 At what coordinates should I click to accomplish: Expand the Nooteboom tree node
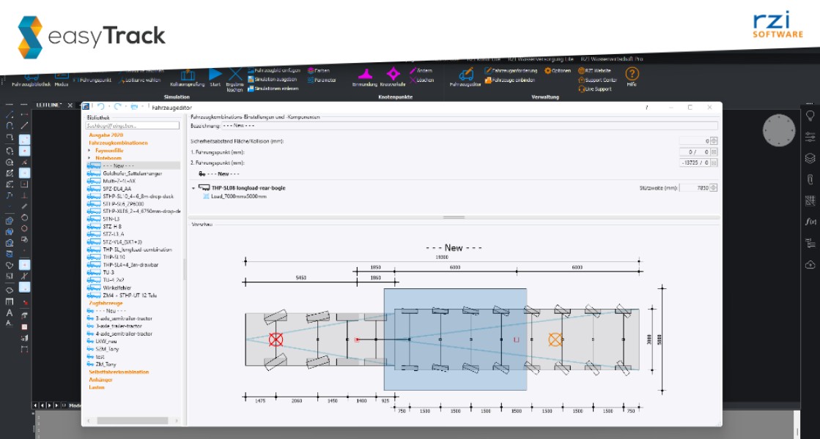(x=89, y=158)
